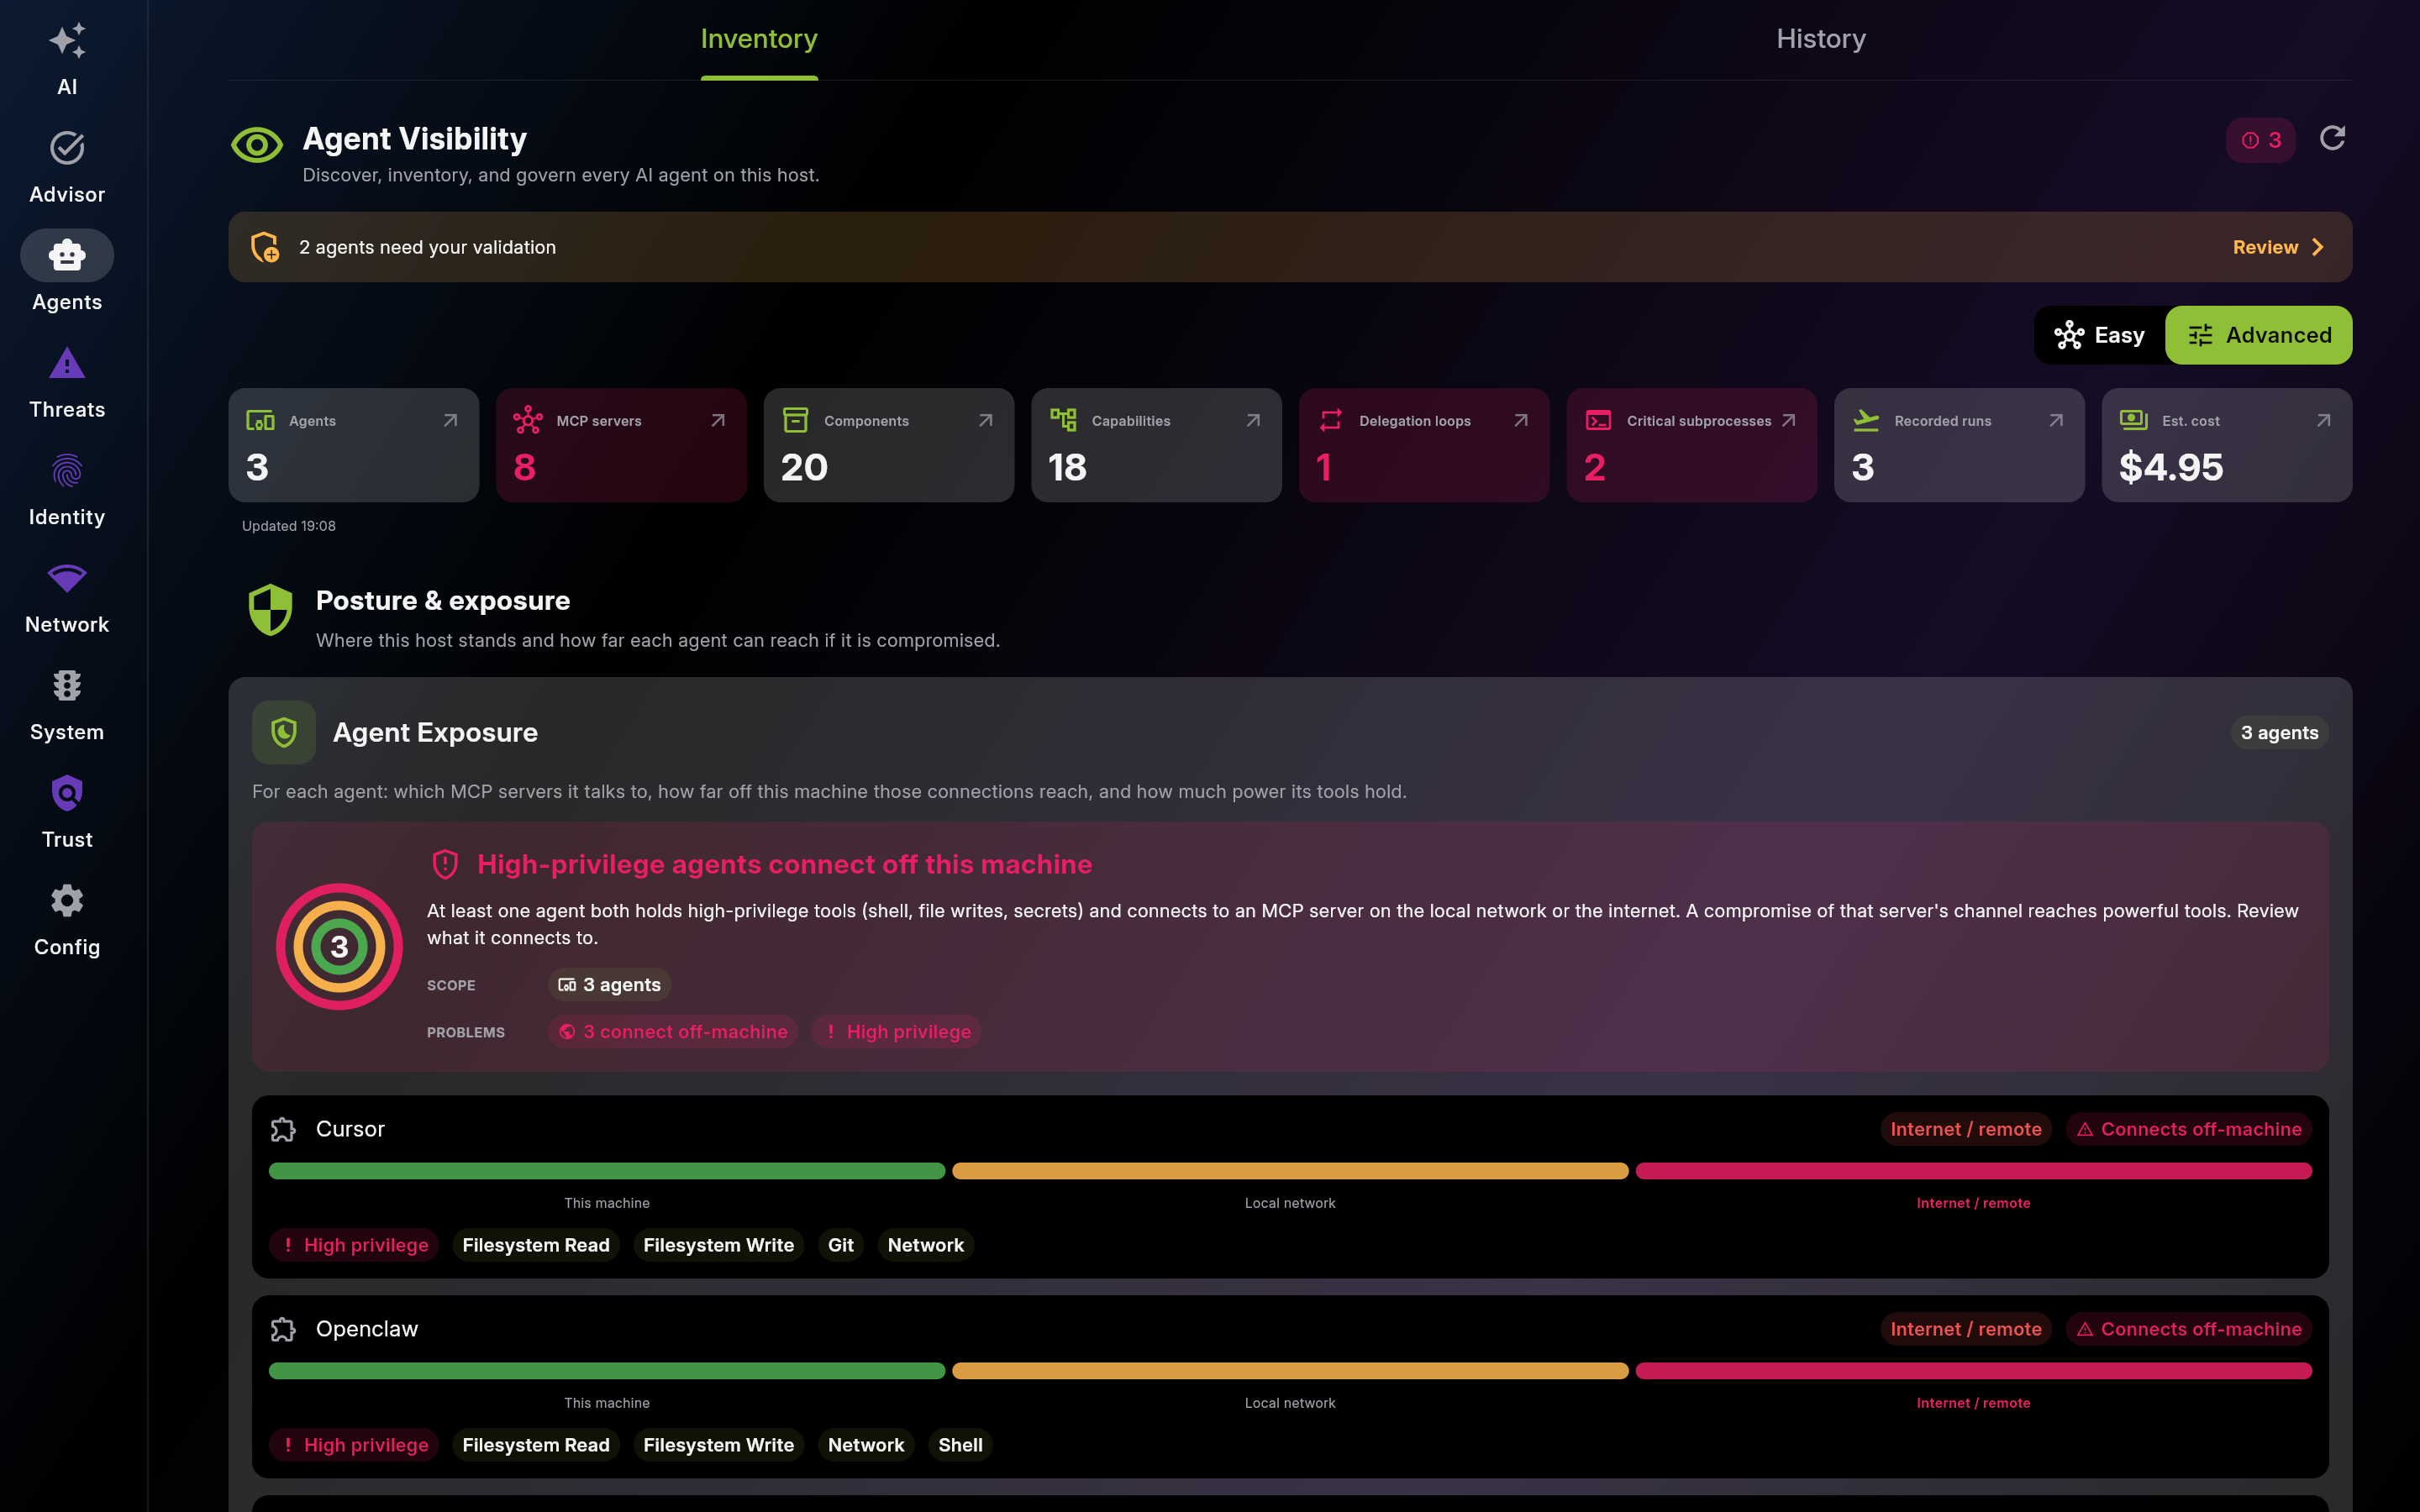
Task: Click the exposure ring score 3 graphic
Action: click(339, 946)
